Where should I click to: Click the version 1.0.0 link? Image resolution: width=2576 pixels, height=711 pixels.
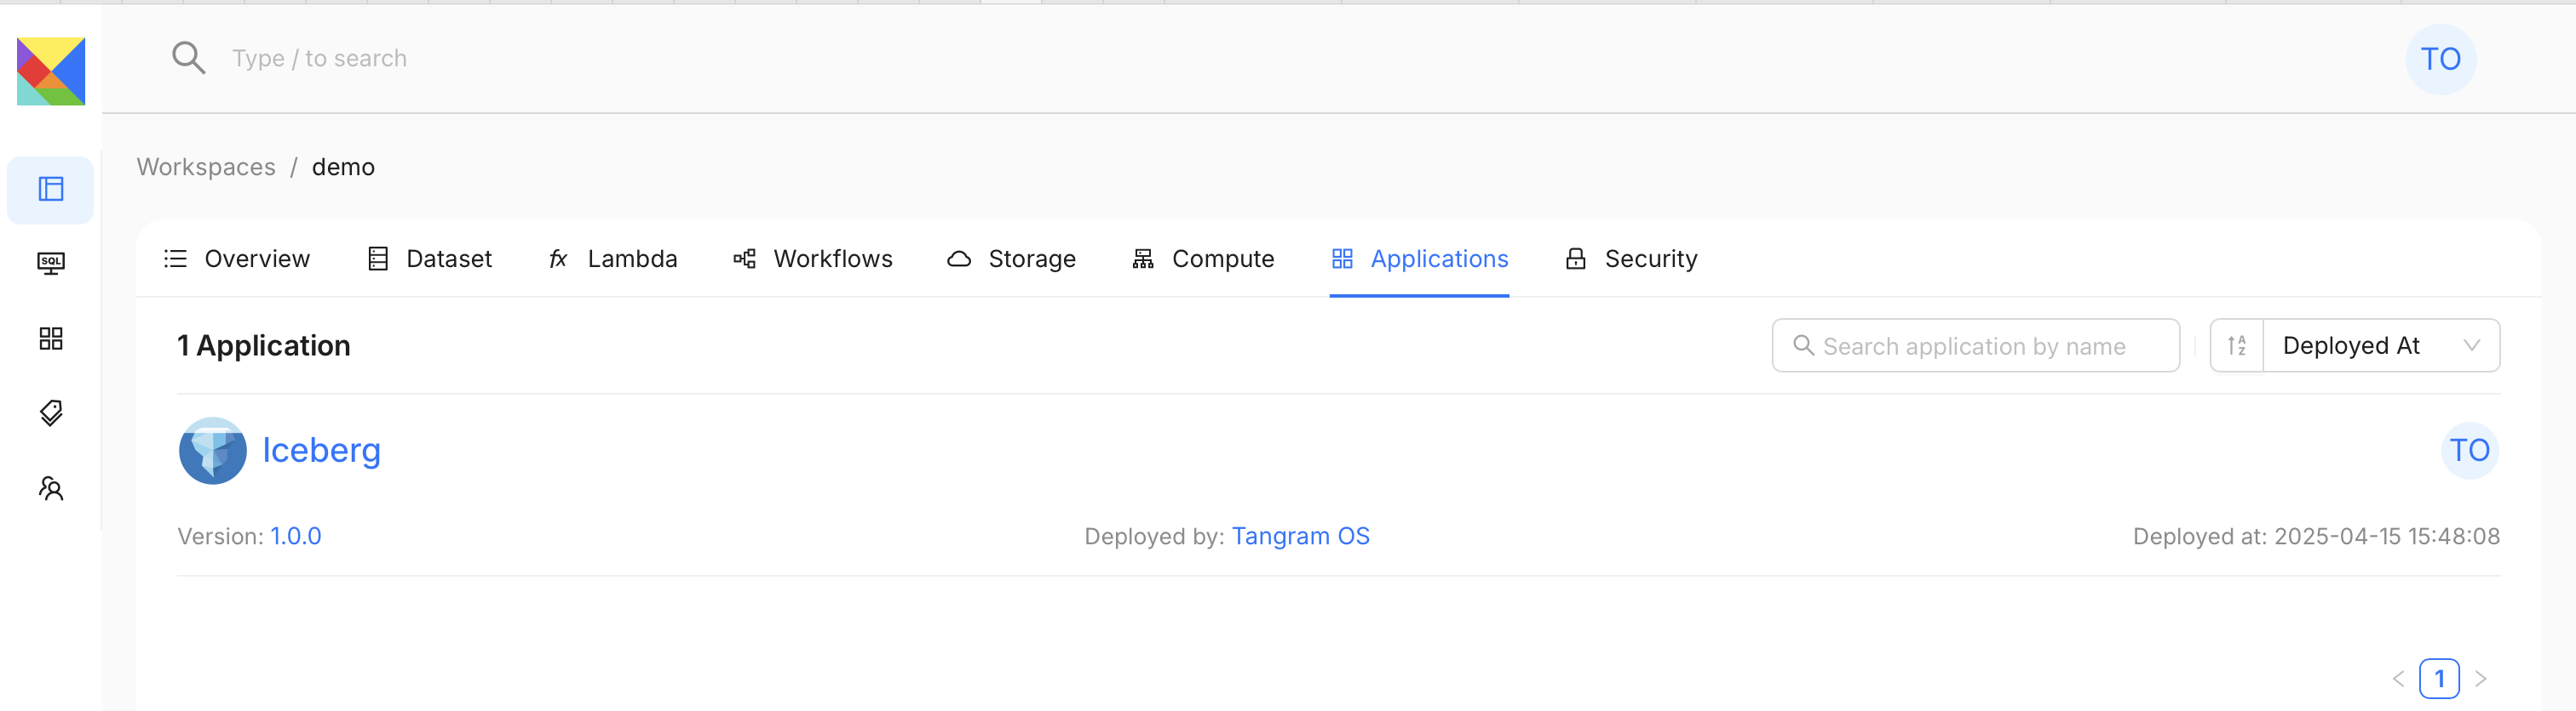coord(296,537)
